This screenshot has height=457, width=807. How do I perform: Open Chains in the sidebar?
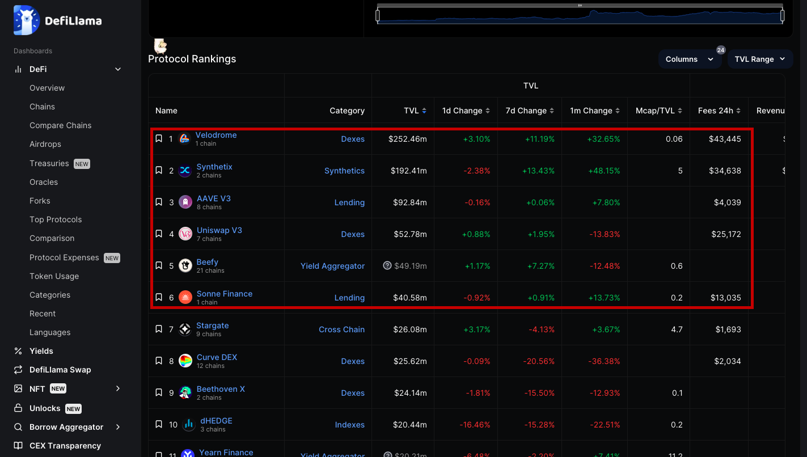(42, 107)
